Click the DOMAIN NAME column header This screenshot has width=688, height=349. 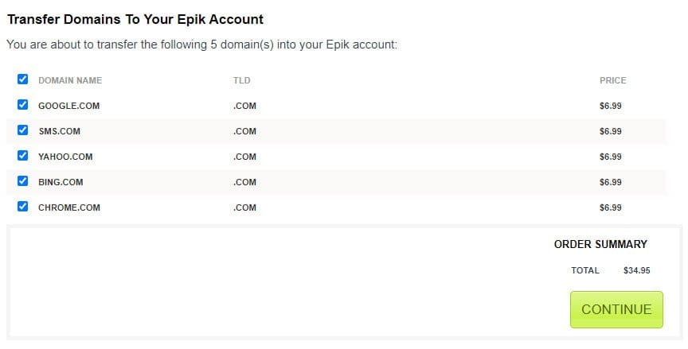[x=70, y=80]
